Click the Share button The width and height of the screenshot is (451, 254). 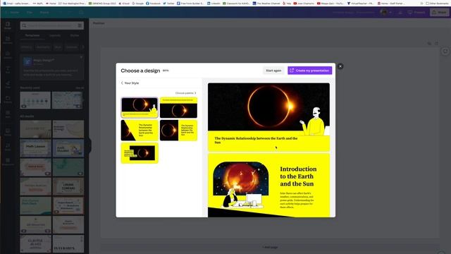tap(439, 13)
